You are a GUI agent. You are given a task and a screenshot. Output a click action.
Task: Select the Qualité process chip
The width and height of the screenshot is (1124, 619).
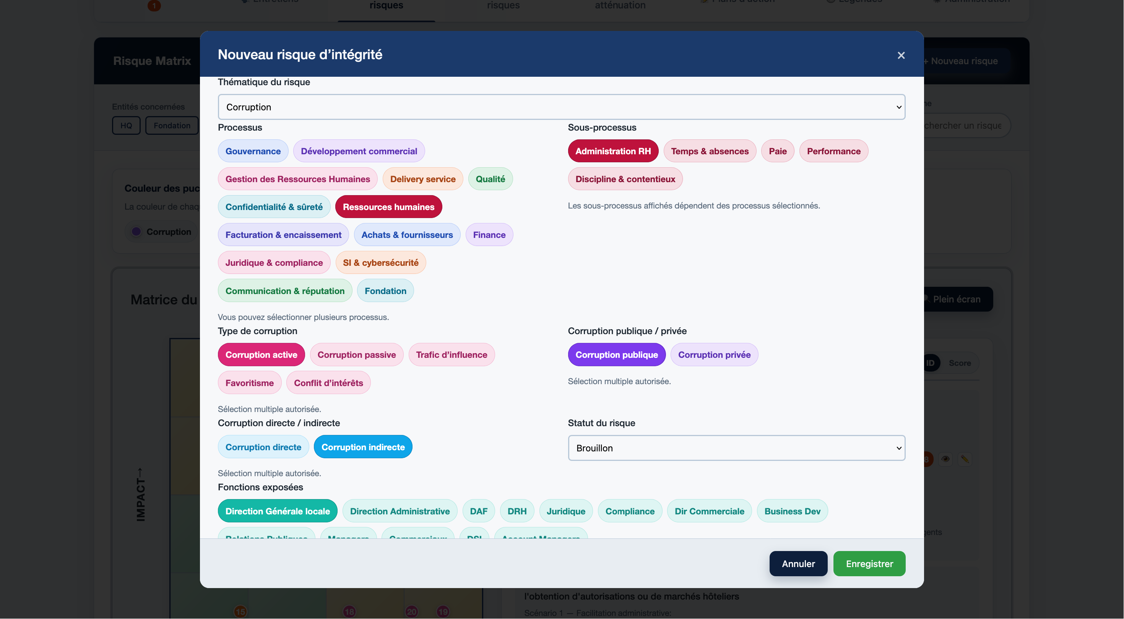491,179
